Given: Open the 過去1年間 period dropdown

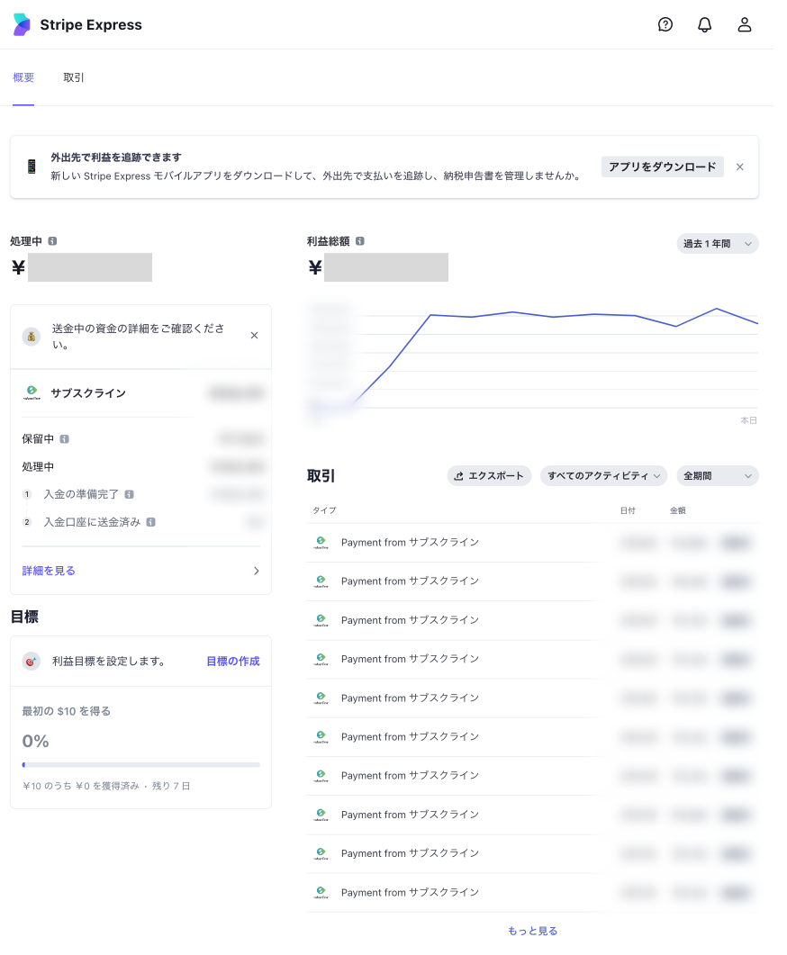Looking at the screenshot, I should tap(717, 244).
